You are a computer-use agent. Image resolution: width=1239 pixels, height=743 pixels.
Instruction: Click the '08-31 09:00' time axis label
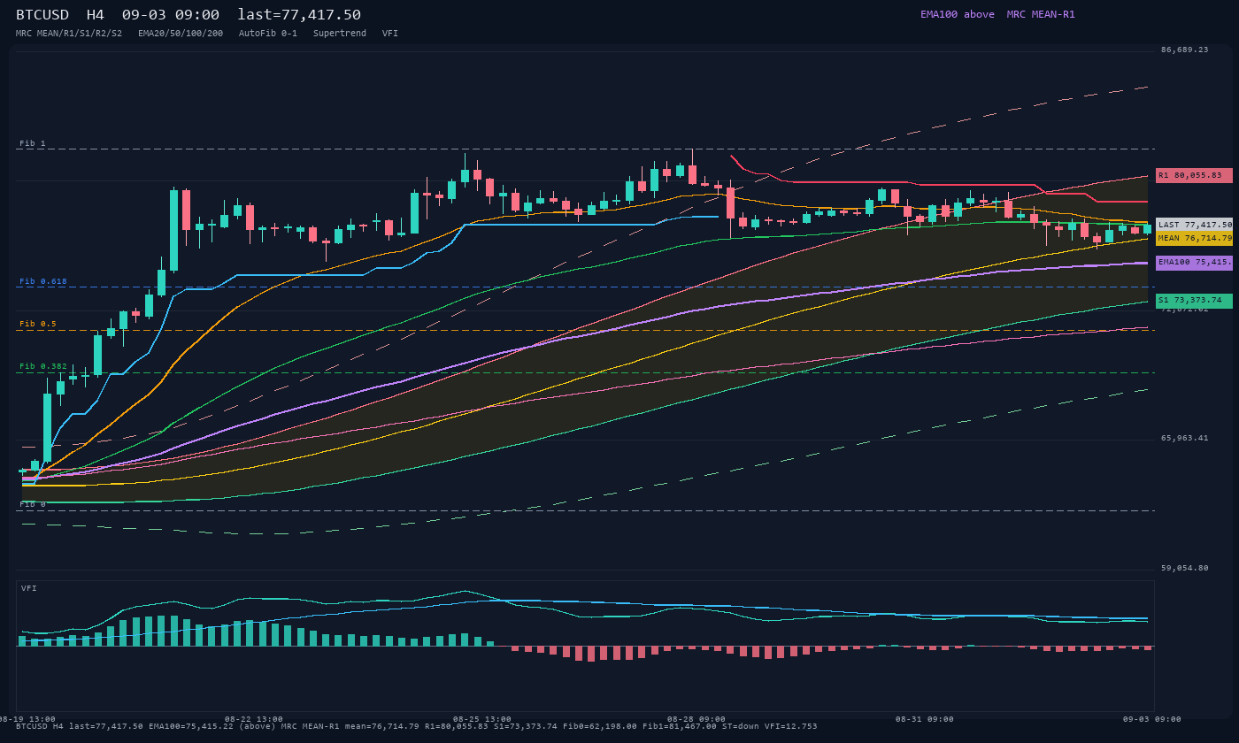point(925,719)
